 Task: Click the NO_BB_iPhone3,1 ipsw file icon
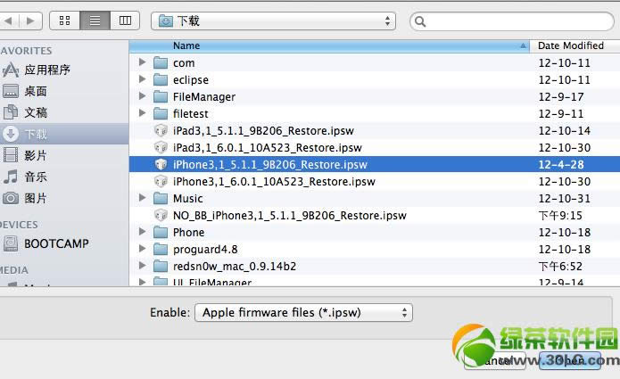pos(161,216)
